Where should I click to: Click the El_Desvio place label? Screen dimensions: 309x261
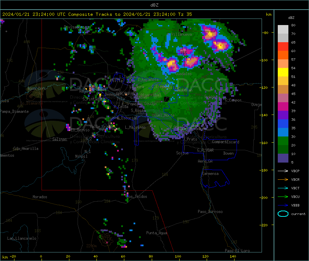[80, 130]
